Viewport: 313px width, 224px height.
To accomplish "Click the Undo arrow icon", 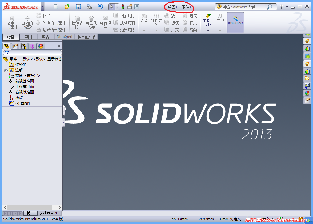I will point(101,7).
